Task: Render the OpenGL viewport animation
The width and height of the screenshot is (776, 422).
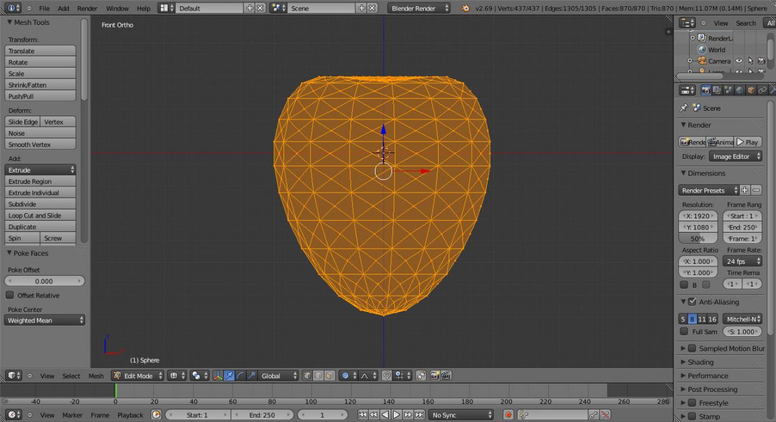Action: pyautogui.click(x=446, y=376)
